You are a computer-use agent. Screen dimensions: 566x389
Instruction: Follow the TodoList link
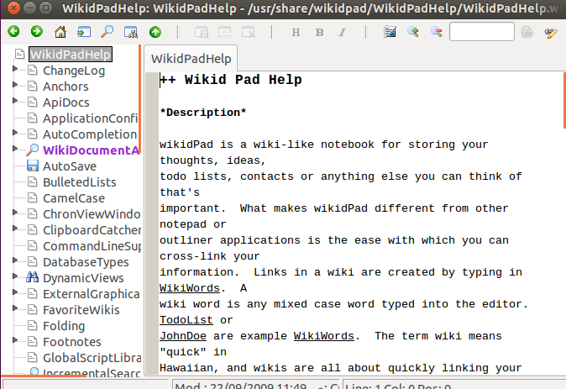186,320
